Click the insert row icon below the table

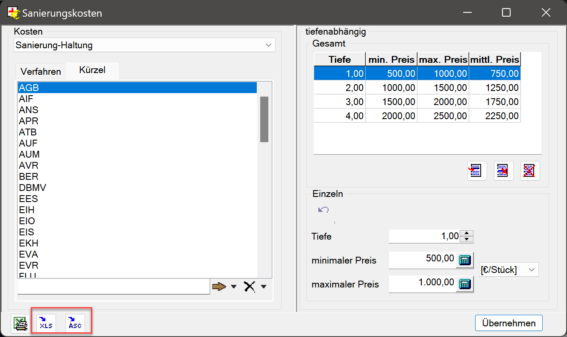tap(477, 171)
